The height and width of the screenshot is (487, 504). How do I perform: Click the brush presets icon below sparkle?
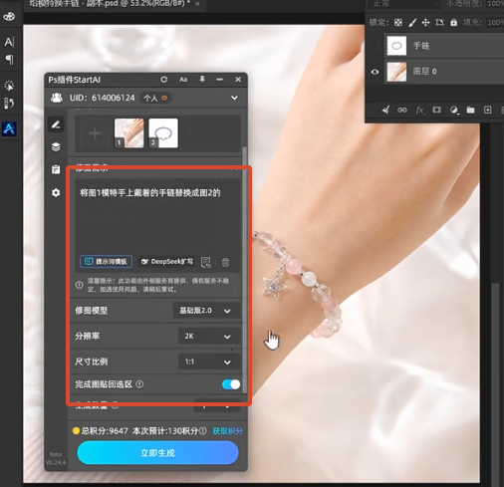pyautogui.click(x=9, y=104)
